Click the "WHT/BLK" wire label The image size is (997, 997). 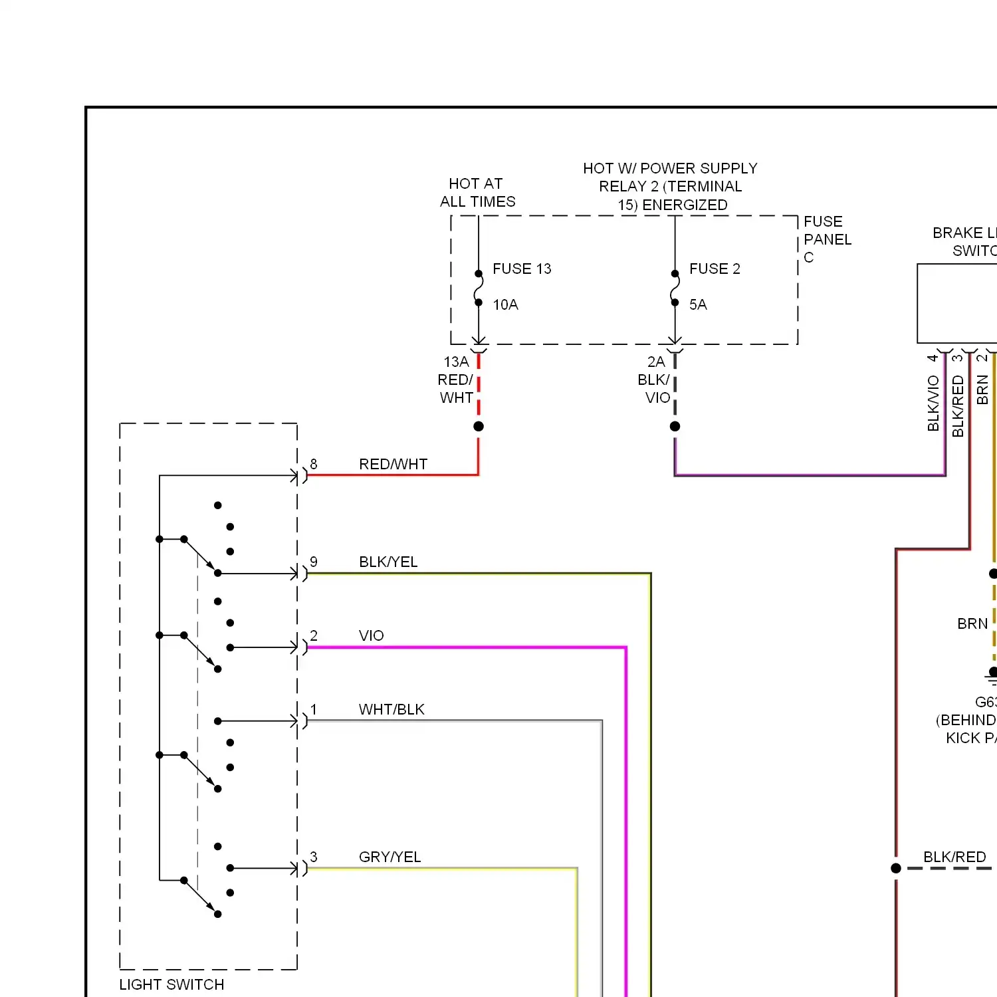tap(391, 709)
